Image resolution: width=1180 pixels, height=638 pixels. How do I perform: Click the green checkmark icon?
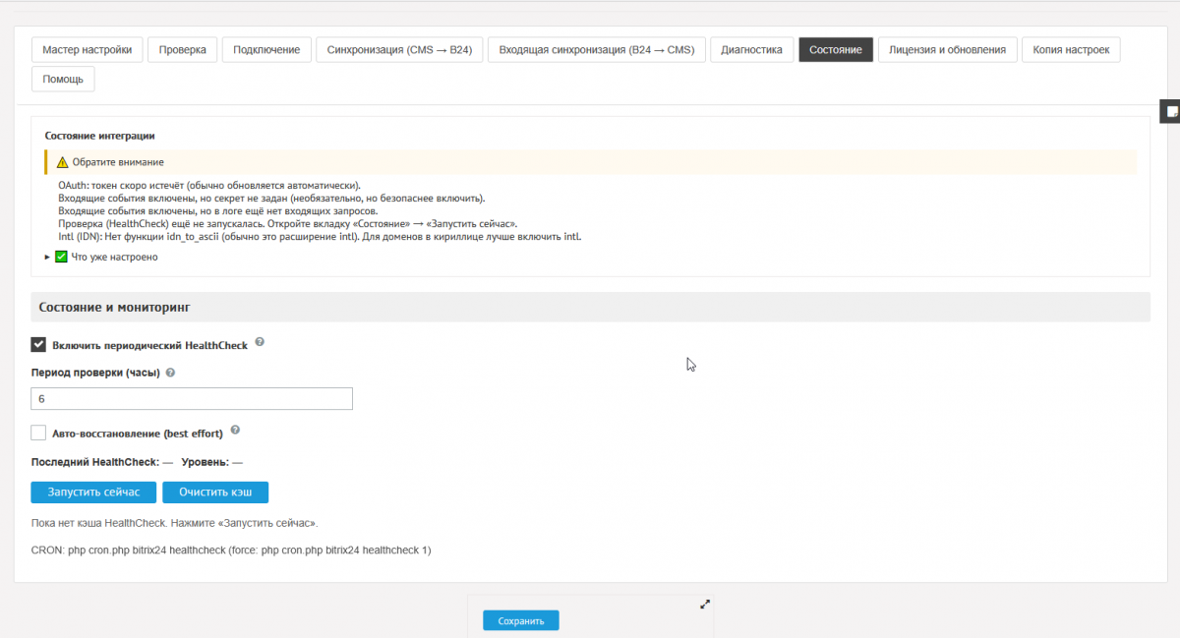click(61, 258)
